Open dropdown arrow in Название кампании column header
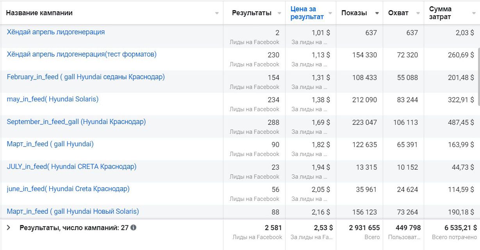Screen dimensions: 480x250 pyautogui.click(x=217, y=13)
